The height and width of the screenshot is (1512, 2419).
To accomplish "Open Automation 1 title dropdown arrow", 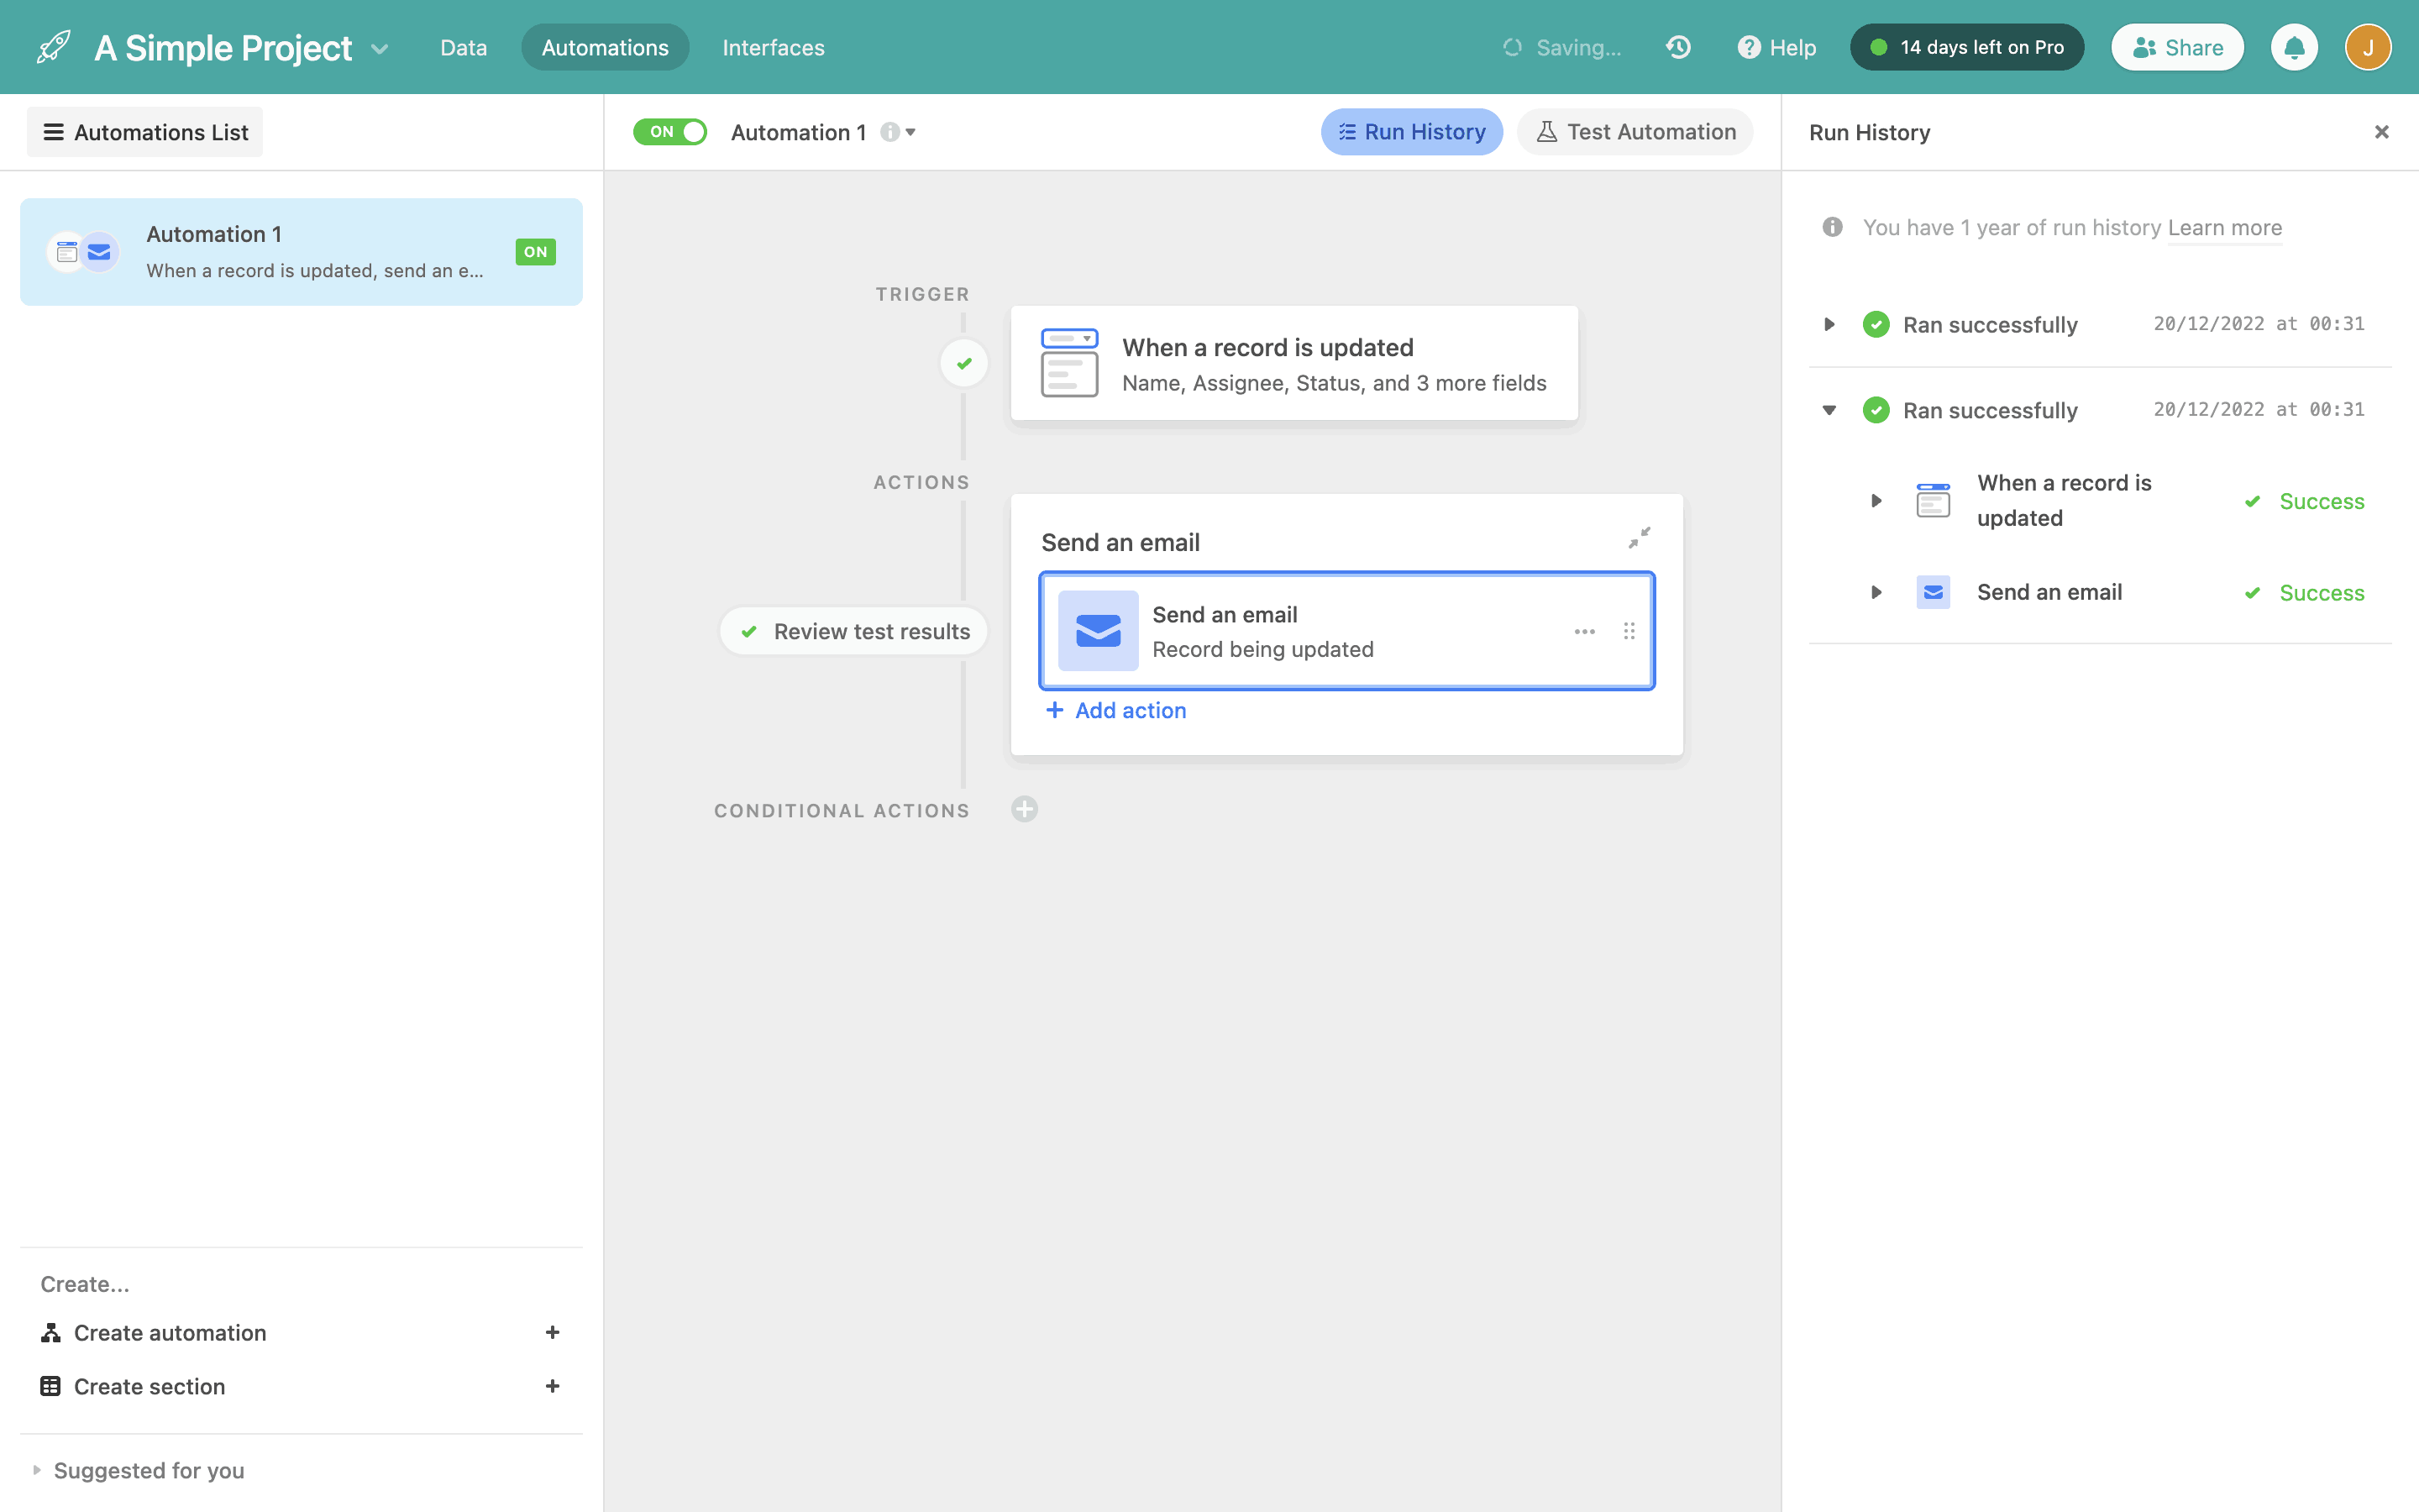I will point(910,132).
